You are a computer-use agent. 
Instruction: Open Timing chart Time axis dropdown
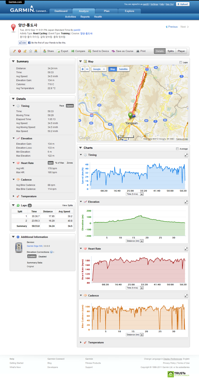[135, 194]
